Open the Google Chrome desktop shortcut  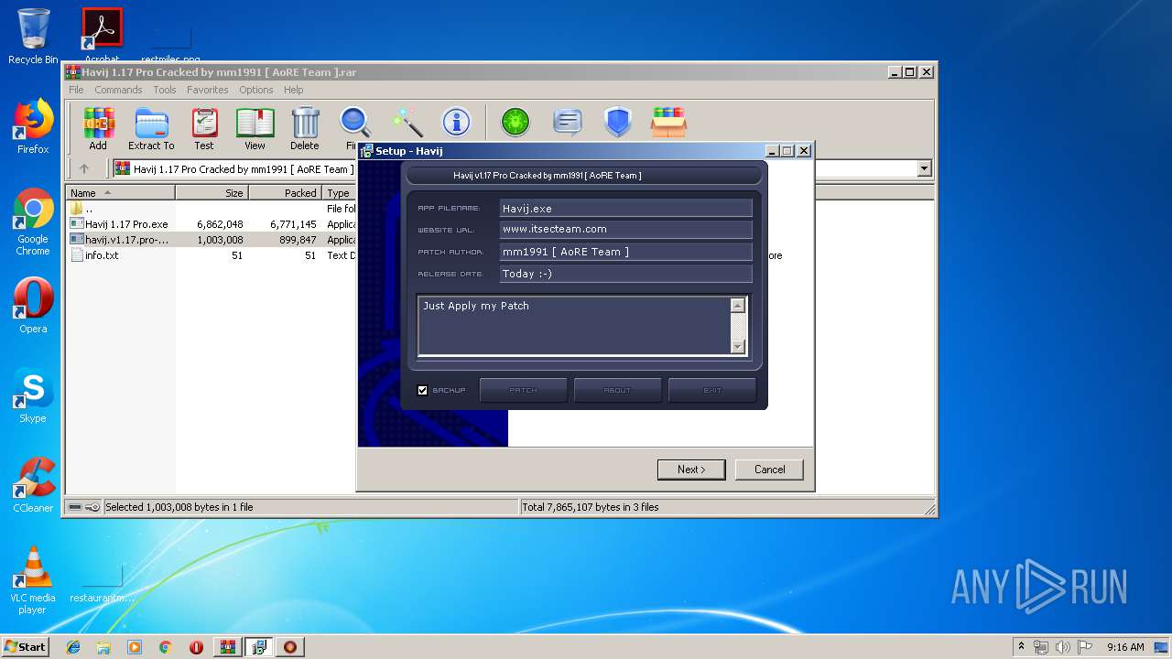33,221
